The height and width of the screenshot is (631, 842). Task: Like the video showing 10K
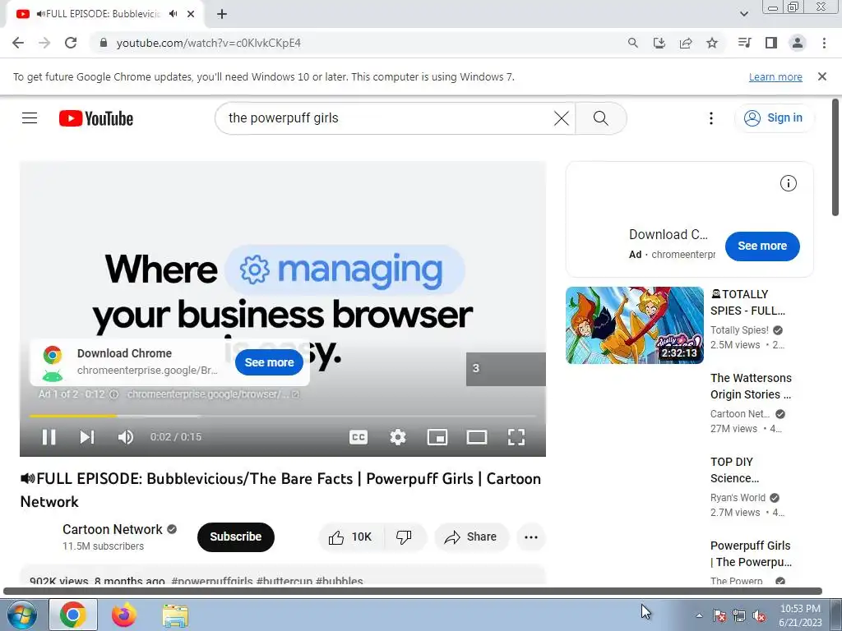(x=350, y=537)
